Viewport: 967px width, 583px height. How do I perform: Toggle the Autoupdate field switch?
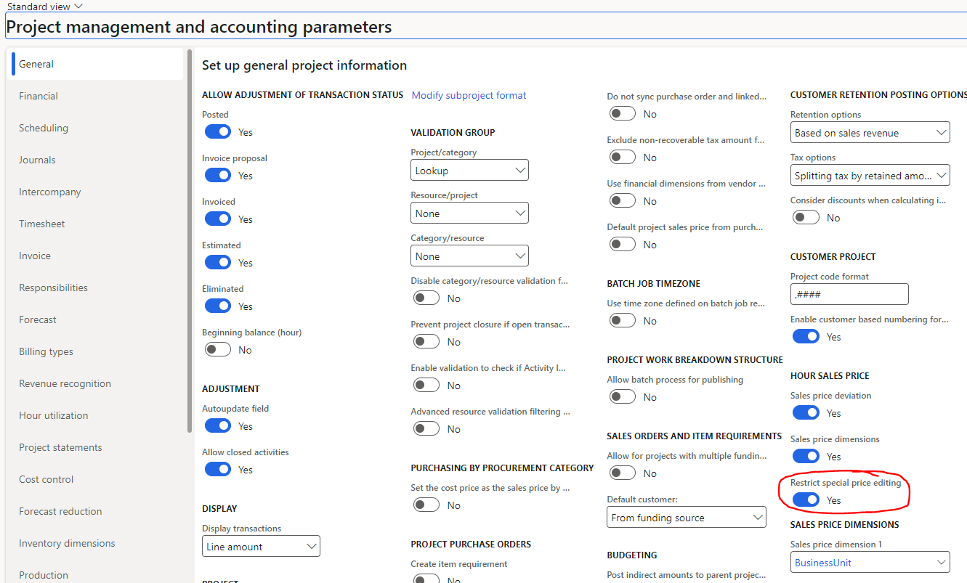(x=218, y=425)
